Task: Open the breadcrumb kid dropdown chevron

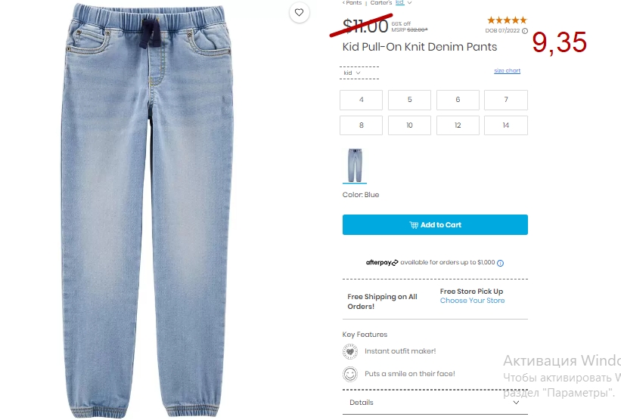Action: tap(409, 3)
